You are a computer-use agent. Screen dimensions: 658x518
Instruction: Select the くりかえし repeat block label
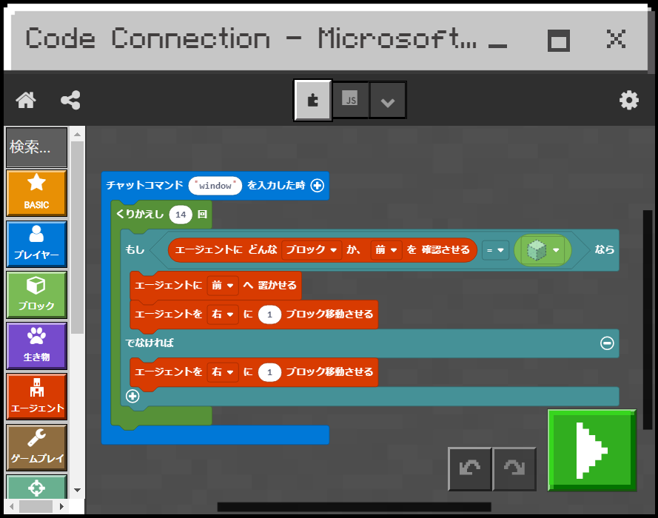pyautogui.click(x=139, y=215)
